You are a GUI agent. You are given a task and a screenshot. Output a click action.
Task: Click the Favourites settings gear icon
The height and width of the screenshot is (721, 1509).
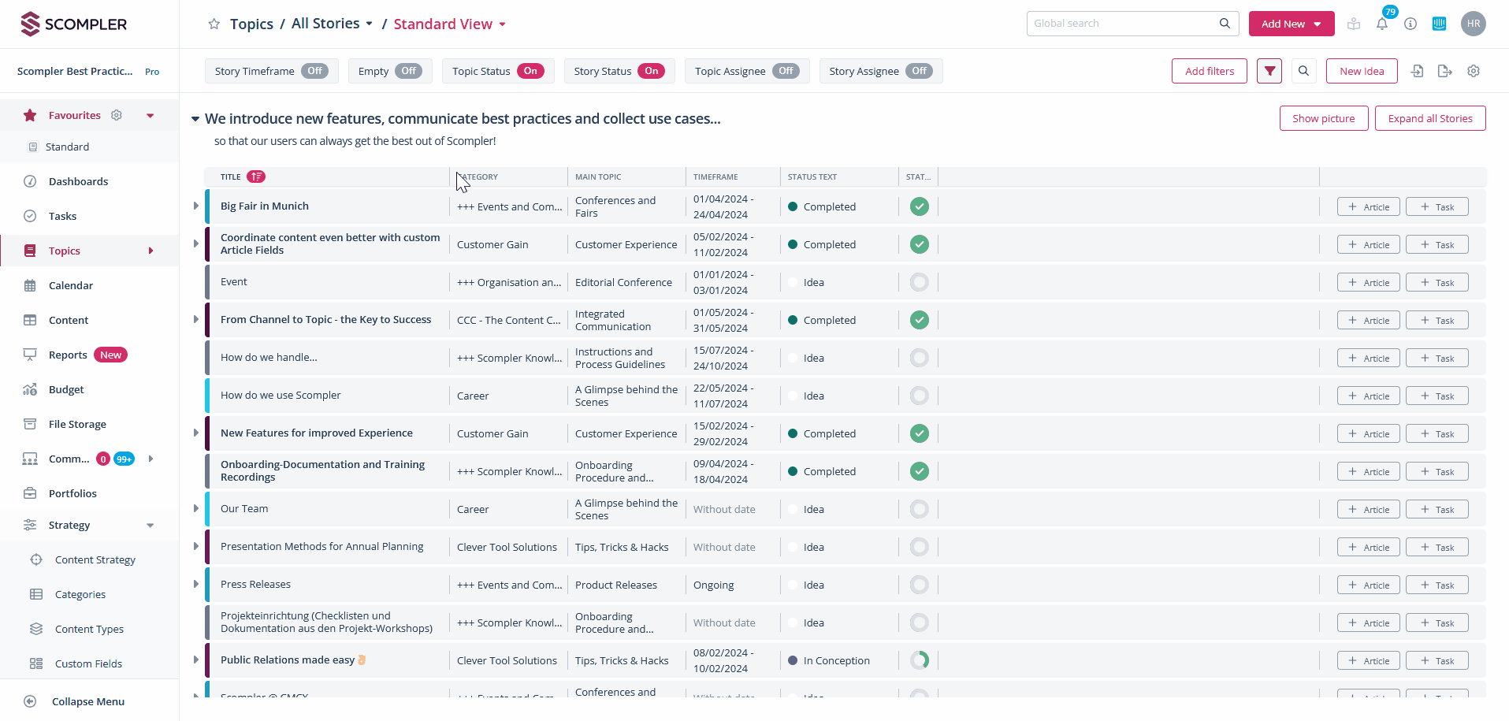tap(117, 115)
